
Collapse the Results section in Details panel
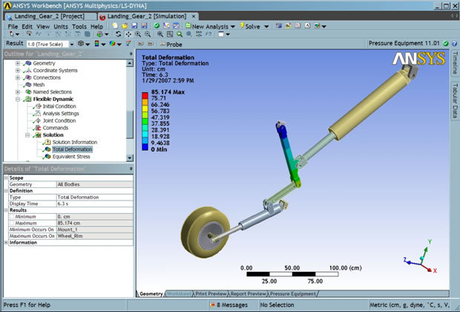click(4, 210)
